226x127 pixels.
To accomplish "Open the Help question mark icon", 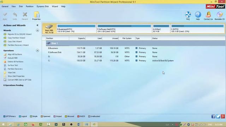I will pos(198,14).
